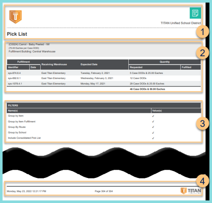
Task: Click the 'Quantity' column group header
Action: [165, 62]
